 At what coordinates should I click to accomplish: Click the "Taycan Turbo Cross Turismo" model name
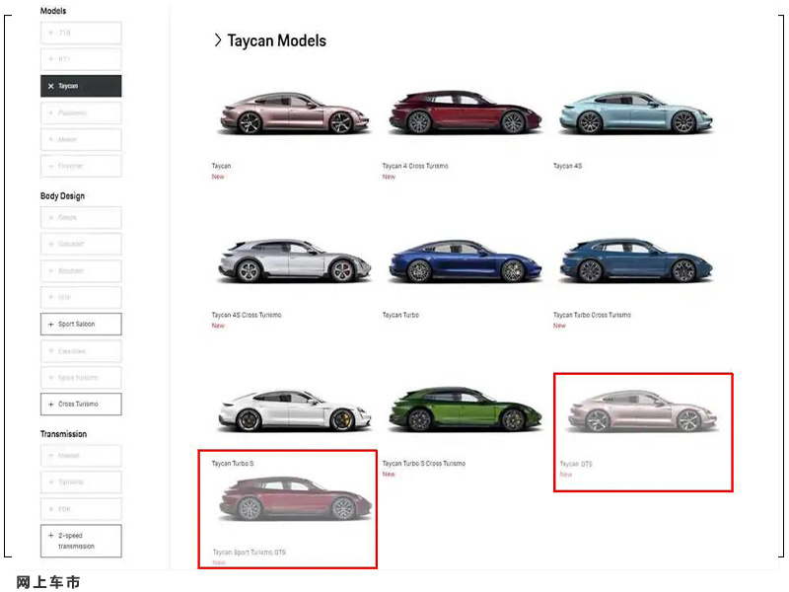pyautogui.click(x=593, y=315)
